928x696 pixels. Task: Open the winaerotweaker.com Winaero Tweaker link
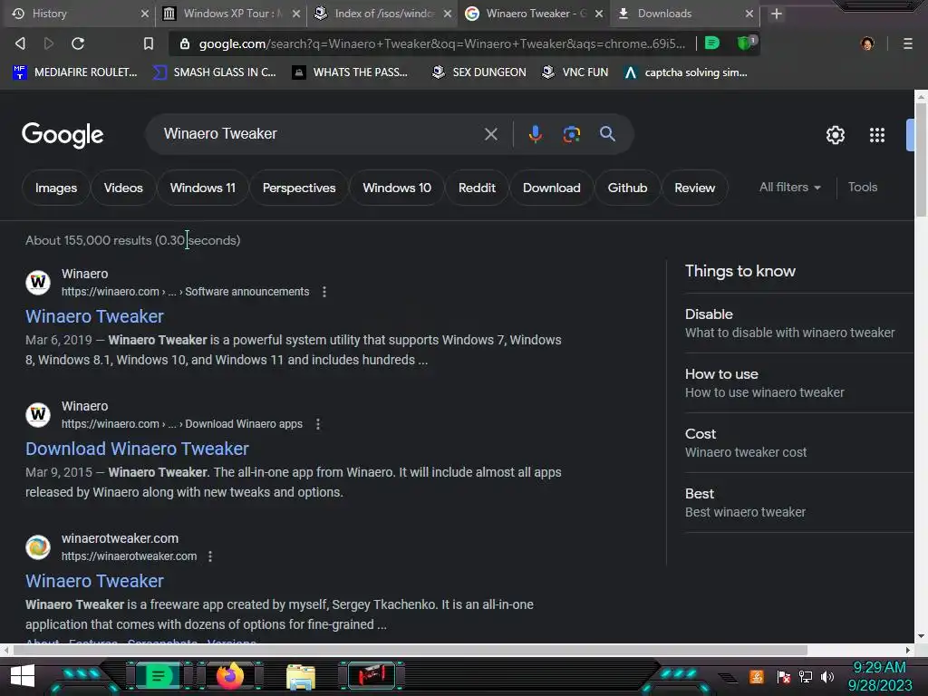pos(94,581)
